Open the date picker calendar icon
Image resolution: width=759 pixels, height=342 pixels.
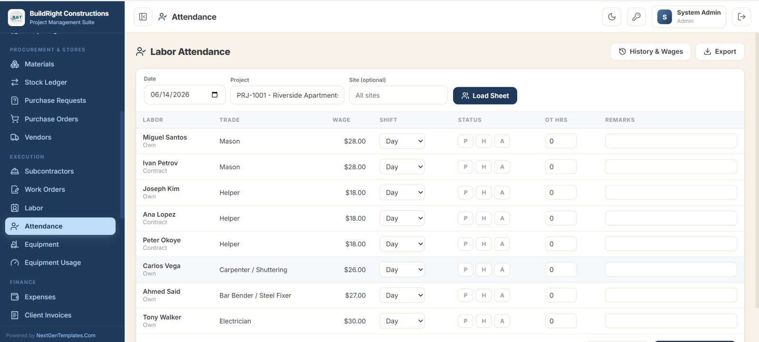coord(214,95)
